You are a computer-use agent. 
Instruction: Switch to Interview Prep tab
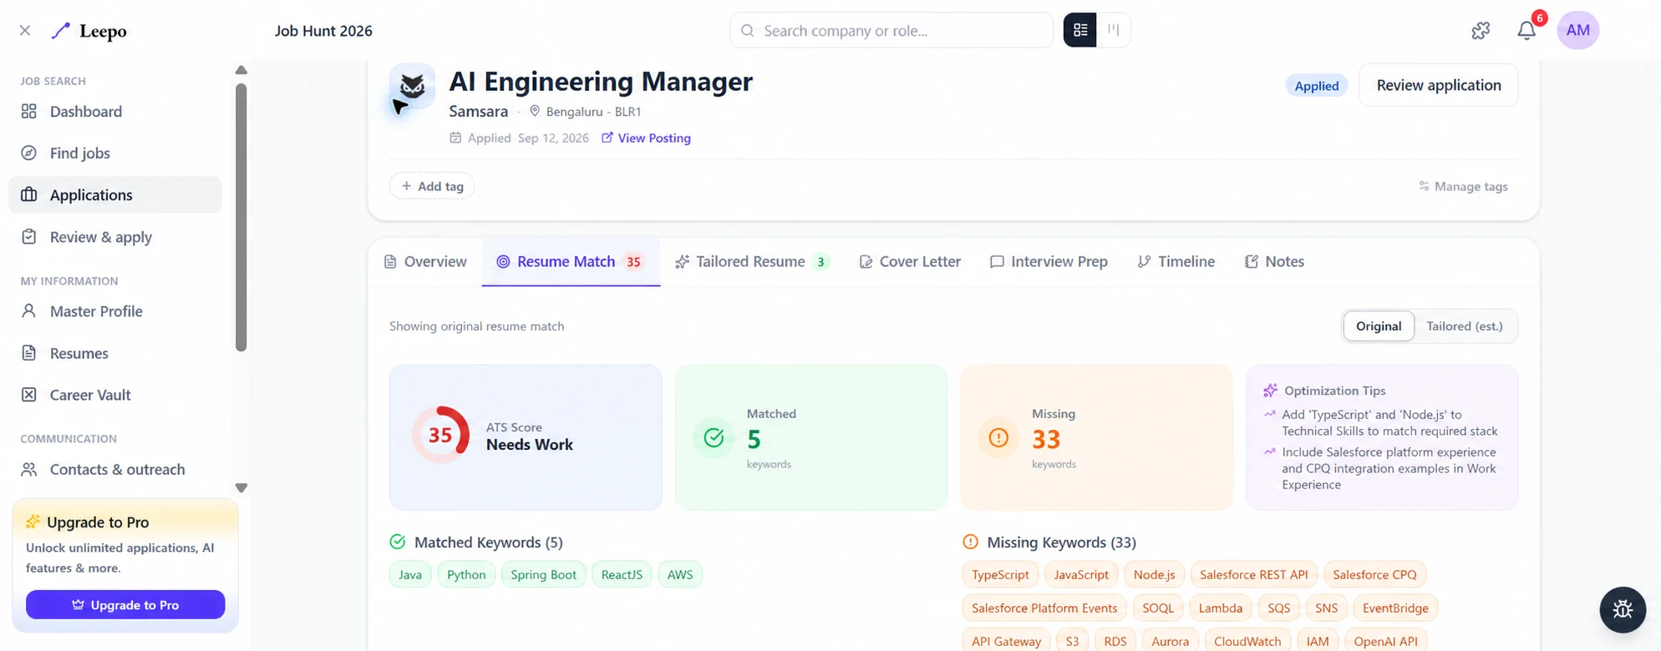(x=1049, y=262)
